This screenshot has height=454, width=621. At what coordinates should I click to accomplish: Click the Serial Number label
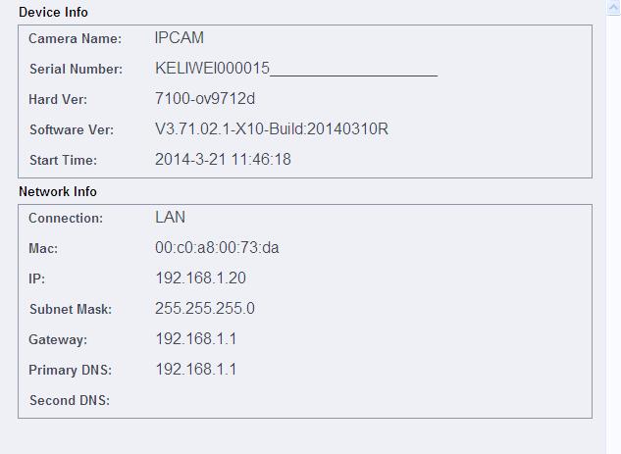pyautogui.click(x=77, y=69)
